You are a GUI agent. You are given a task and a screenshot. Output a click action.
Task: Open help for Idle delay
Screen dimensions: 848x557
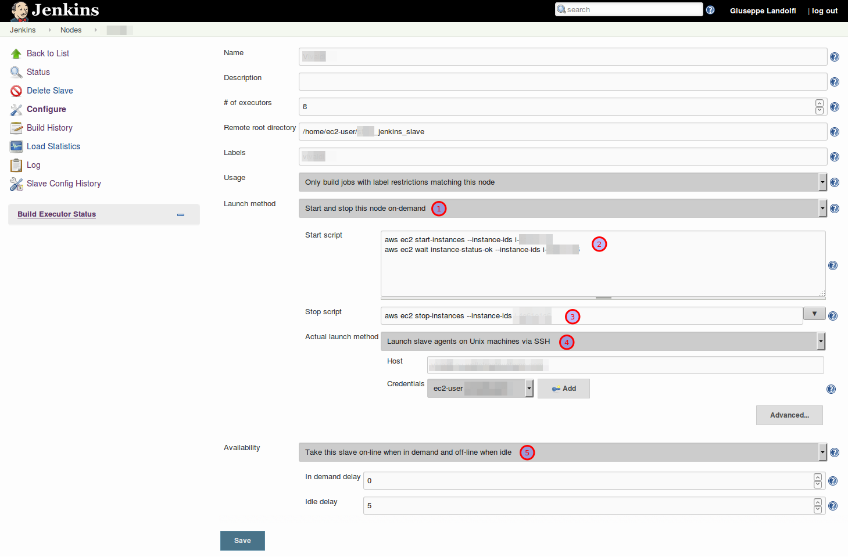833,506
